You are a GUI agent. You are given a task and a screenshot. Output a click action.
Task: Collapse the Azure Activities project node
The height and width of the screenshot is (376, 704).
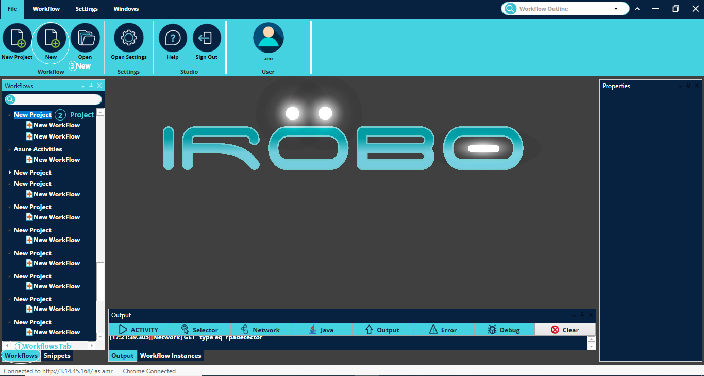[x=10, y=149]
